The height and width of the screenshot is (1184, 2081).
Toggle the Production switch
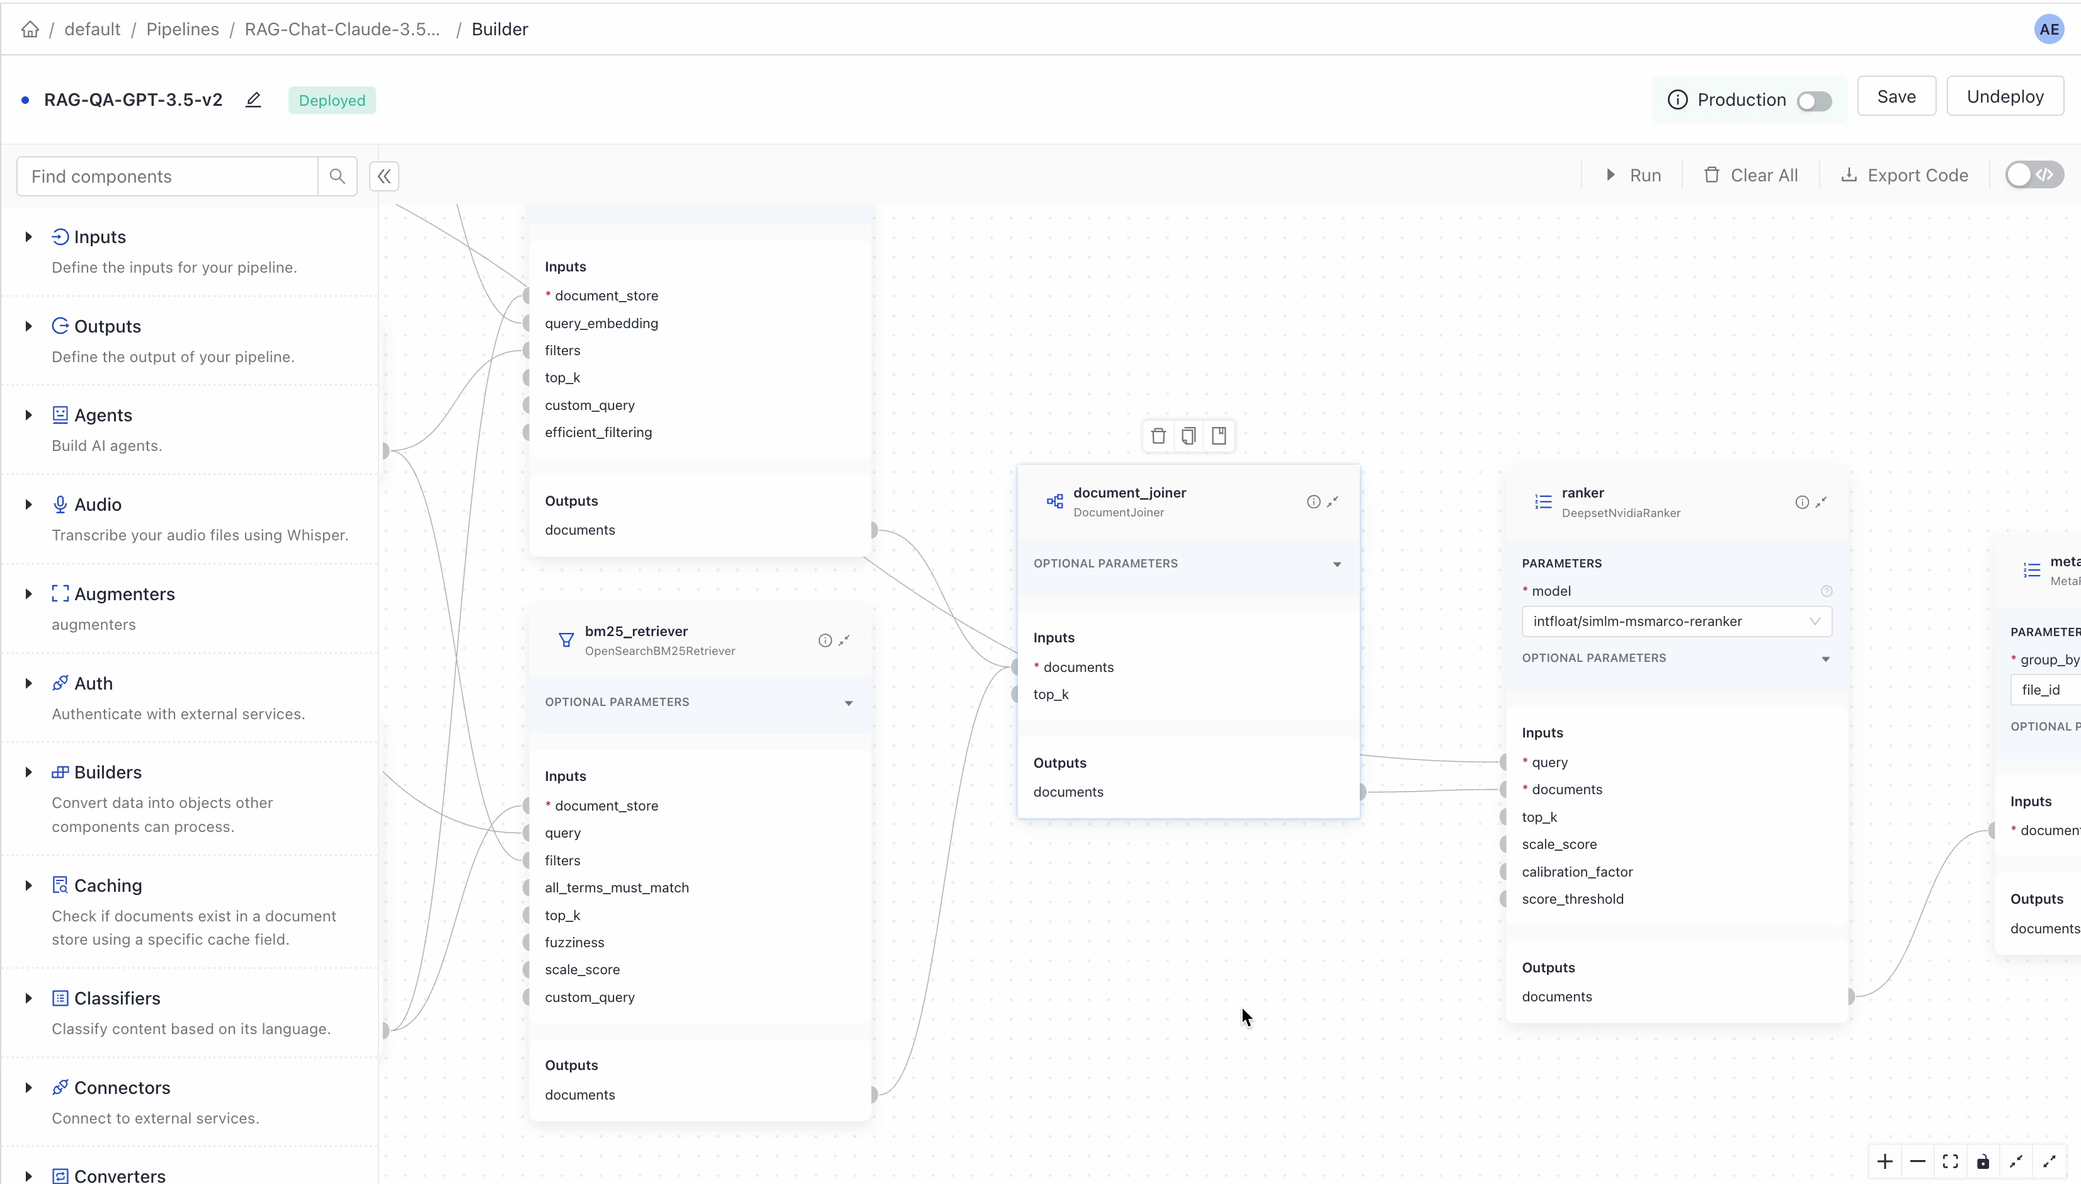tap(1815, 101)
